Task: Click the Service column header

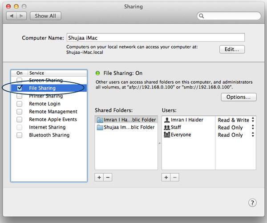Action: (x=57, y=73)
